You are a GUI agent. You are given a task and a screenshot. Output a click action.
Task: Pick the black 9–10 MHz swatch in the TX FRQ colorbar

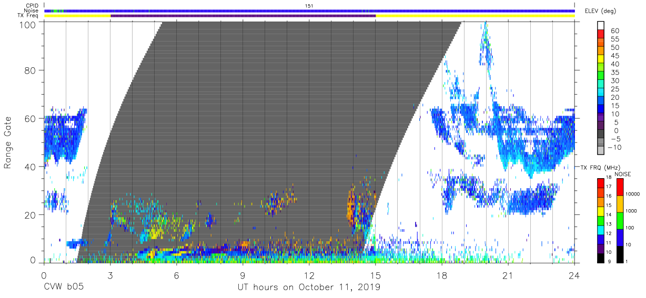click(601, 257)
